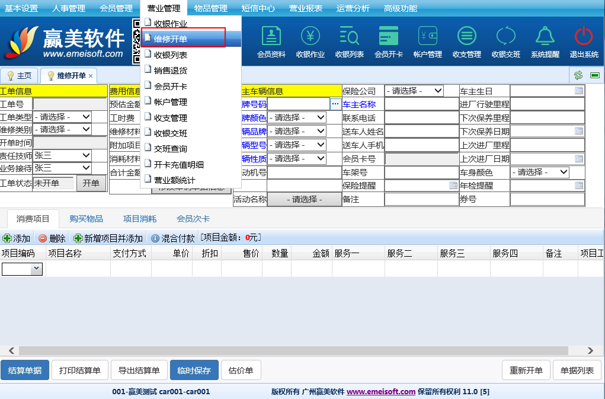Open the 工单类型 dropdown
The height and width of the screenshot is (399, 605).
[x=62, y=117]
